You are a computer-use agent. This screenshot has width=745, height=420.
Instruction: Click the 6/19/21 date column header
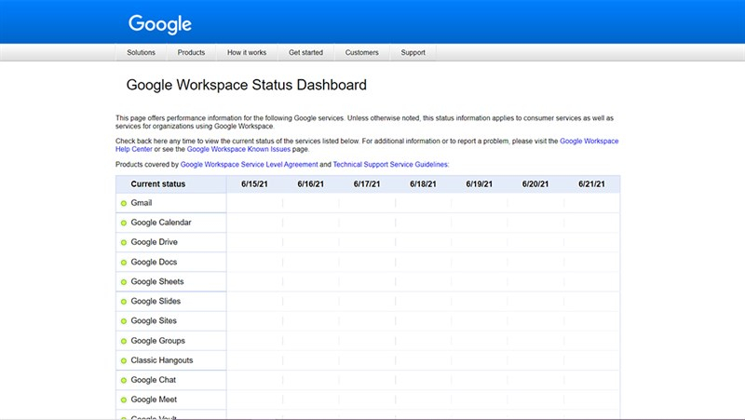[479, 183]
